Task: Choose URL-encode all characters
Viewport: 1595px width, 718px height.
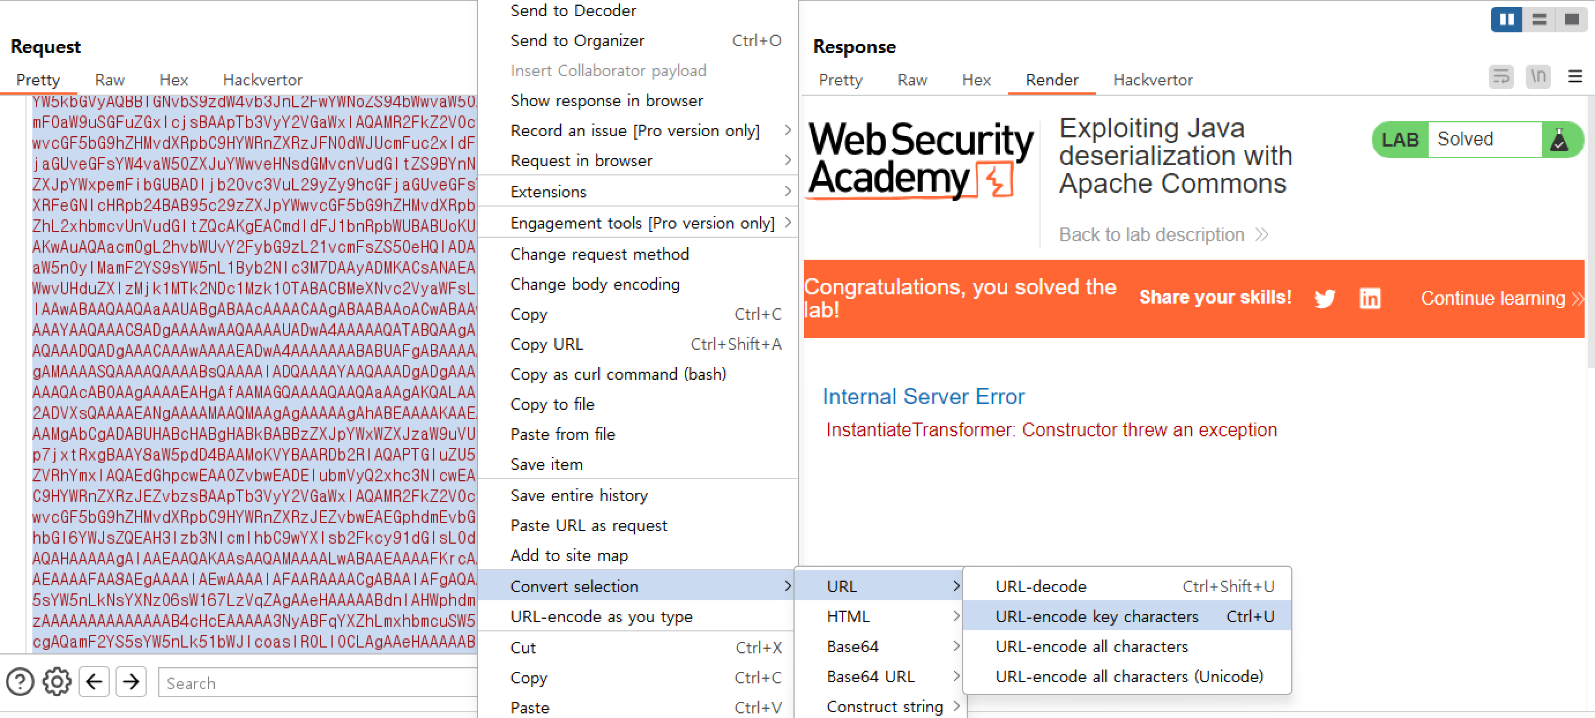Action: point(1127,646)
